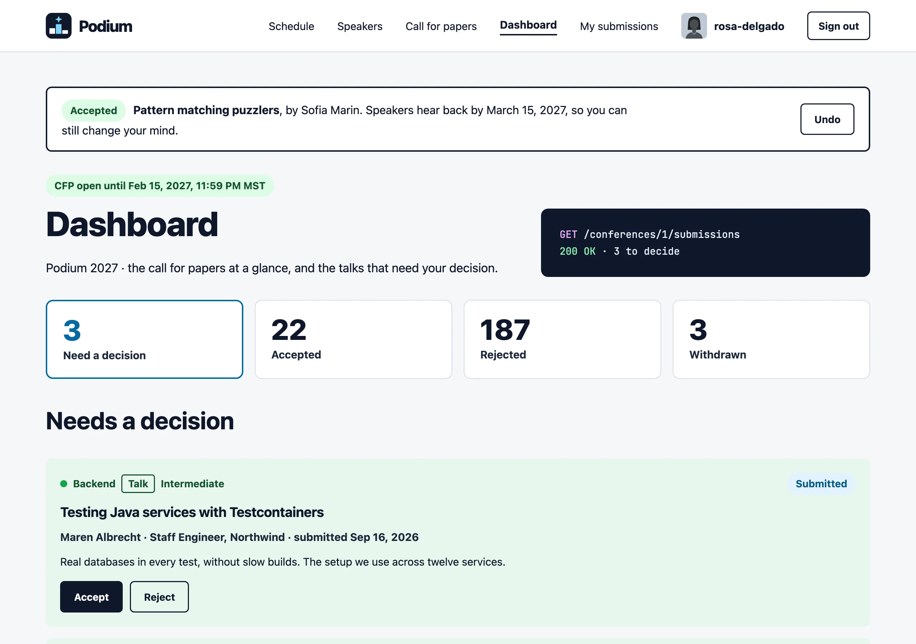Click the 'Needs a decision' heading
The image size is (916, 644).
click(140, 421)
